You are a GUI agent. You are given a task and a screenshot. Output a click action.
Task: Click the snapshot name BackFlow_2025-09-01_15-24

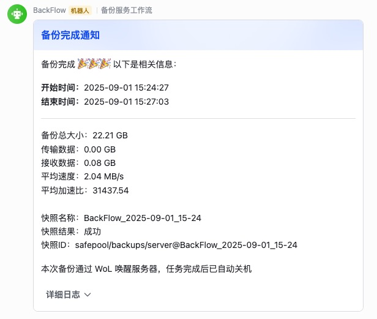(143, 218)
